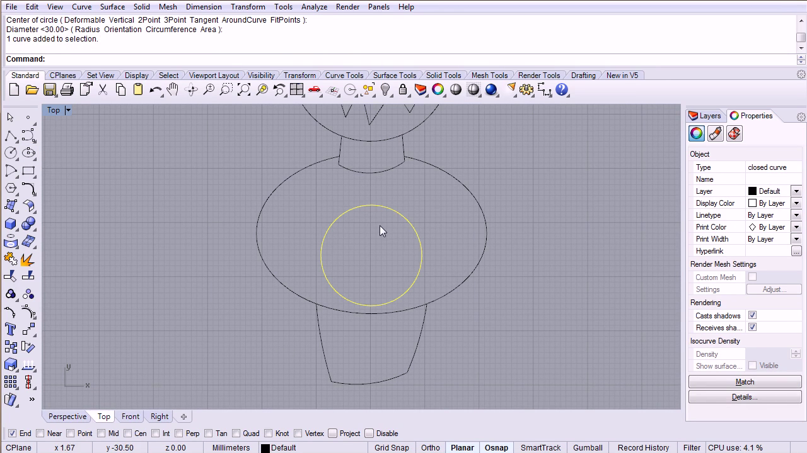The width and height of the screenshot is (807, 453).
Task: Click the Details... button
Action: point(745,397)
